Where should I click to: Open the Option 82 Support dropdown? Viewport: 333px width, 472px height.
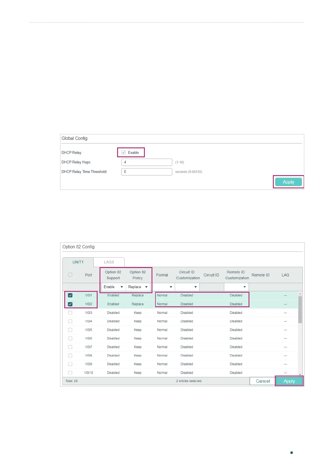113,287
